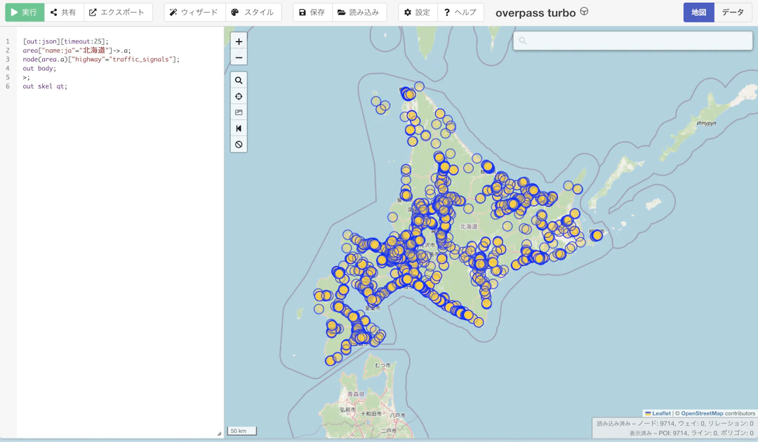Open the 共有 share dialog
This screenshot has width=758, height=442.
pyautogui.click(x=63, y=13)
